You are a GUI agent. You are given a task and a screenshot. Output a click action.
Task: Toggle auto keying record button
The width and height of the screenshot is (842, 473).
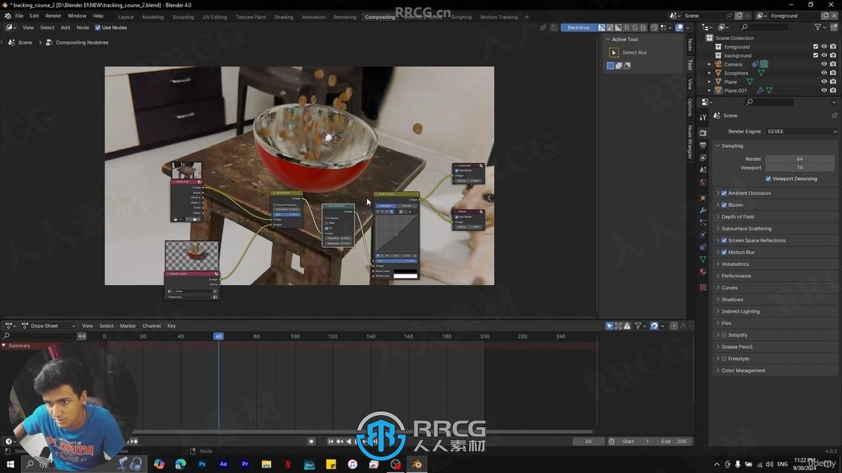coord(311,441)
